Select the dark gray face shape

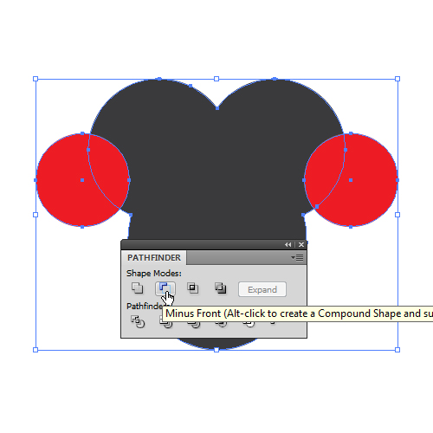coord(216,173)
